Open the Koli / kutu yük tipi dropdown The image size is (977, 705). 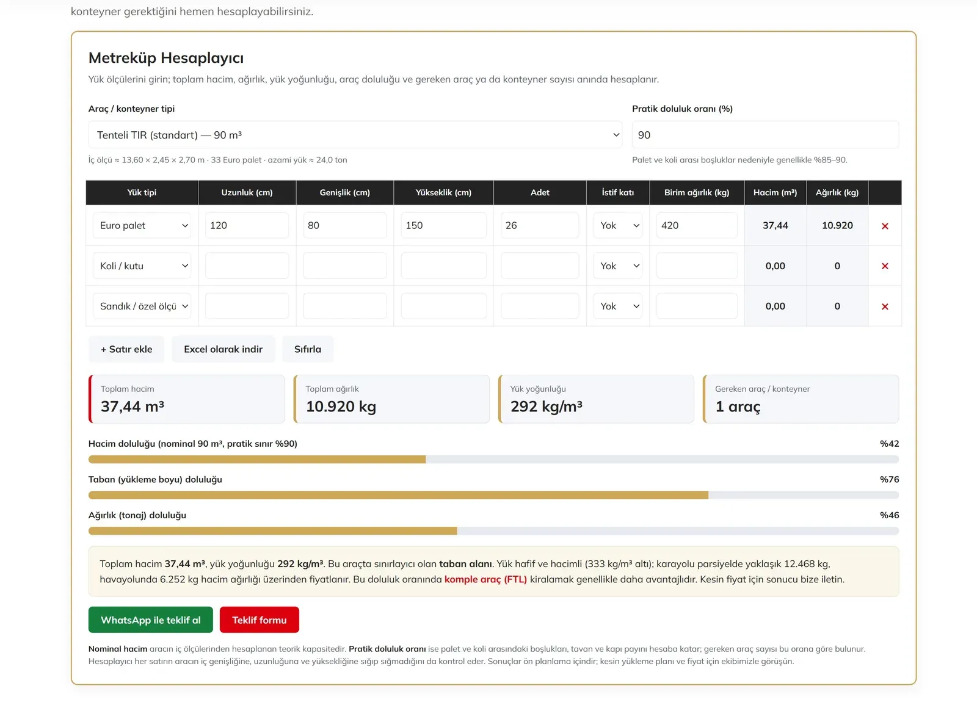point(142,266)
